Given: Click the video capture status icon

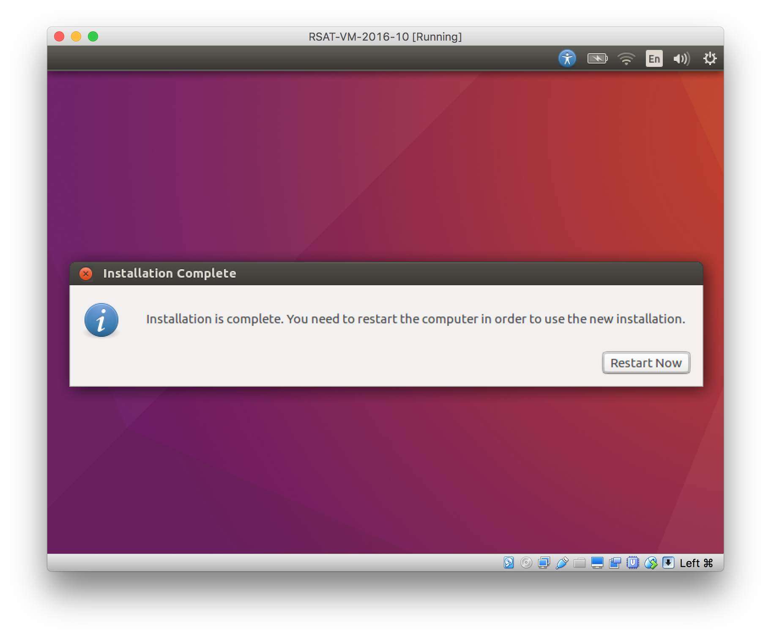Looking at the screenshot, I should (x=615, y=562).
